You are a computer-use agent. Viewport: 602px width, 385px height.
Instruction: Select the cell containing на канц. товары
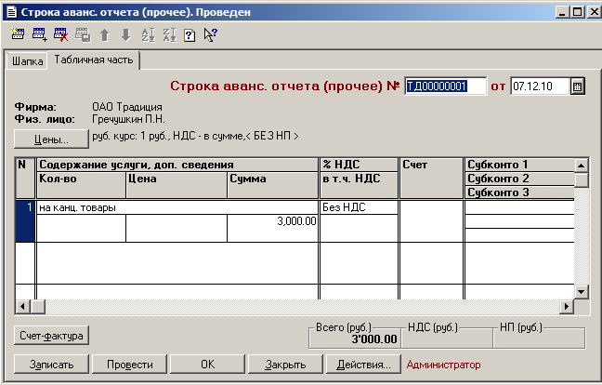click(x=177, y=207)
